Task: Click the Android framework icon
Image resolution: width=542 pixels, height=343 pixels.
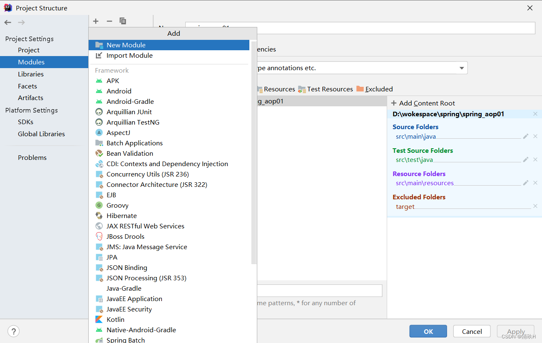Action: click(99, 91)
